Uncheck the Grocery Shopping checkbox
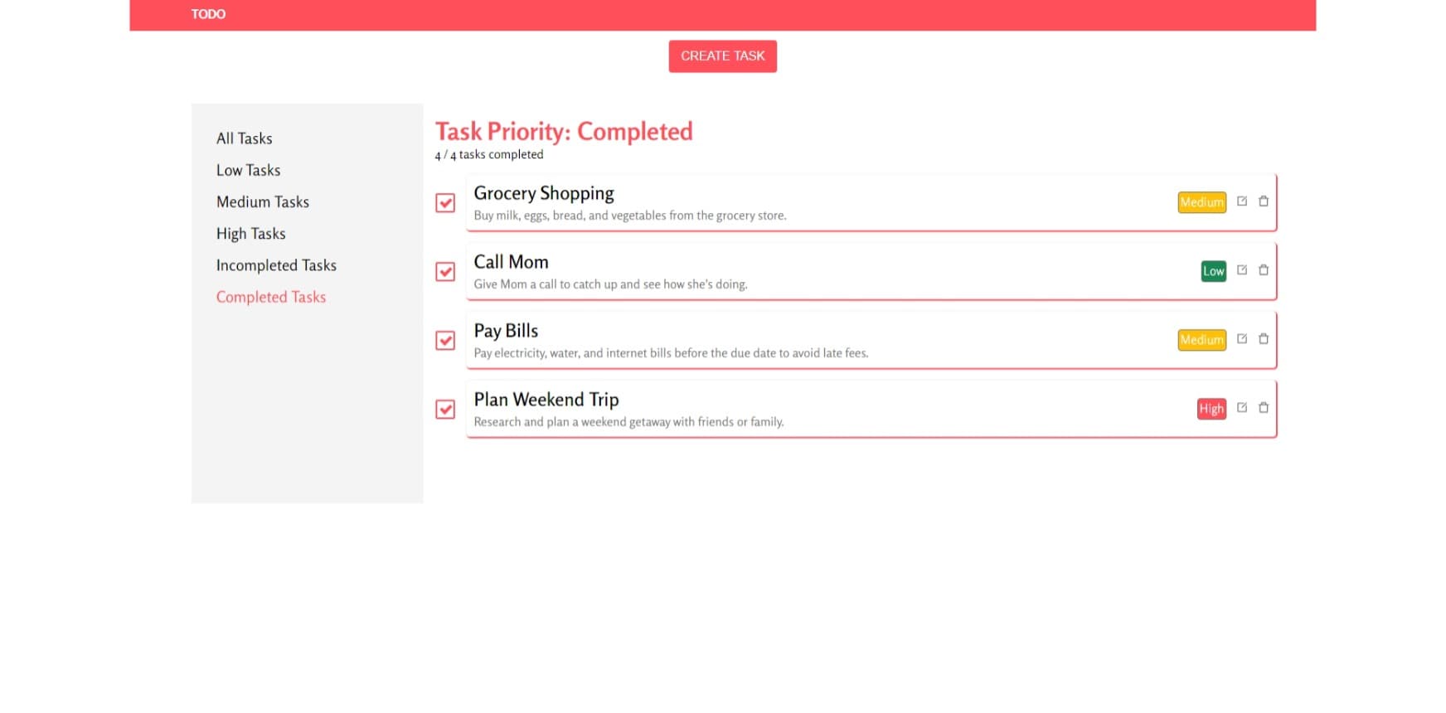Viewport: 1446px width, 713px height. click(x=445, y=202)
